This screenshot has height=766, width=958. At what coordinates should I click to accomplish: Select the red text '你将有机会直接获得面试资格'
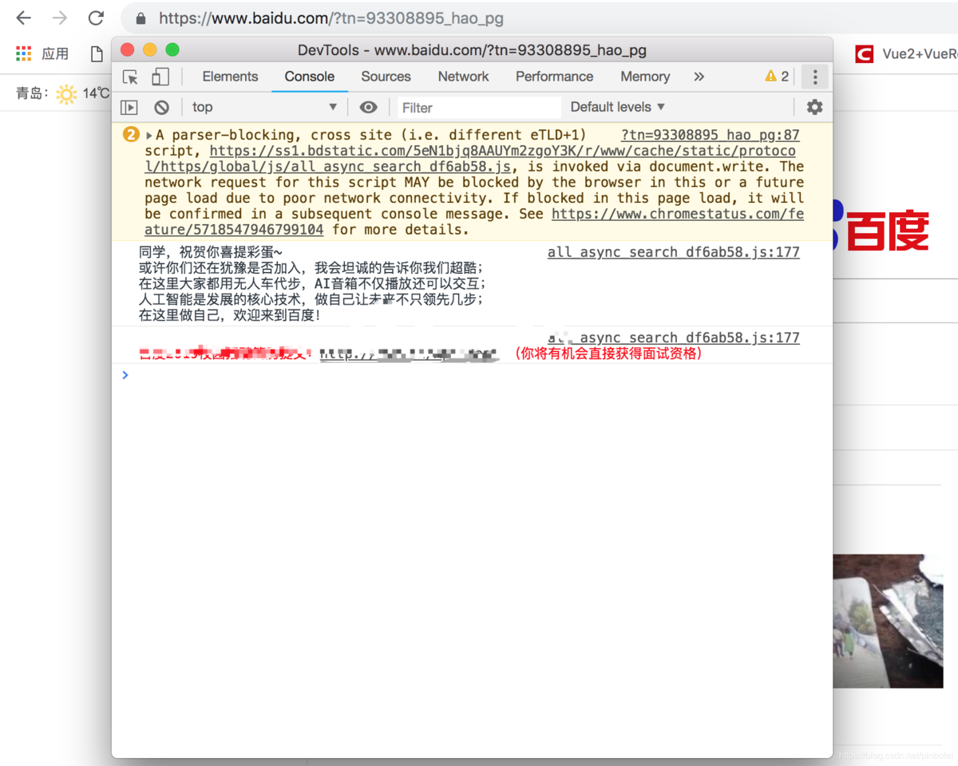tap(608, 353)
